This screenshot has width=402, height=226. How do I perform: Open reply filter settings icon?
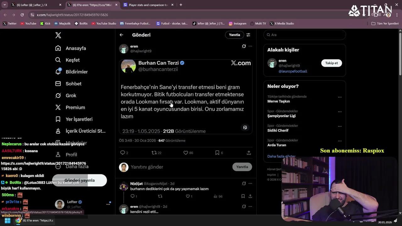(x=248, y=35)
